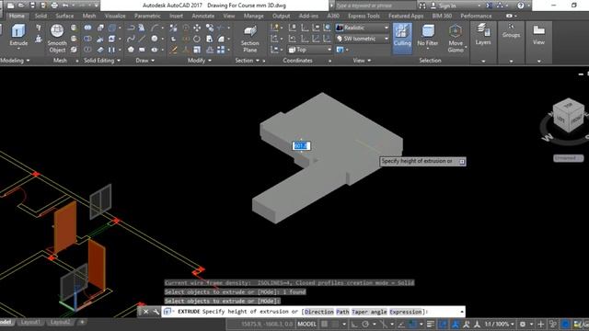Image resolution: width=589 pixels, height=331 pixels.
Task: Open the No Filter selection tool
Action: (x=427, y=35)
